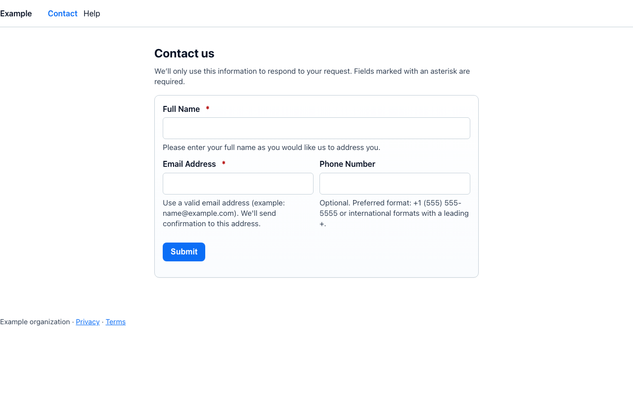Click inside the Full Name input
Viewport: 633px width, 396px height.
coord(316,128)
